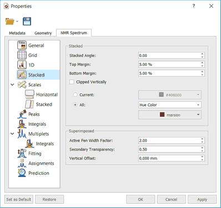The image size is (221, 208).
Task: Select the Multiplets icon
Action: [x=22, y=134]
